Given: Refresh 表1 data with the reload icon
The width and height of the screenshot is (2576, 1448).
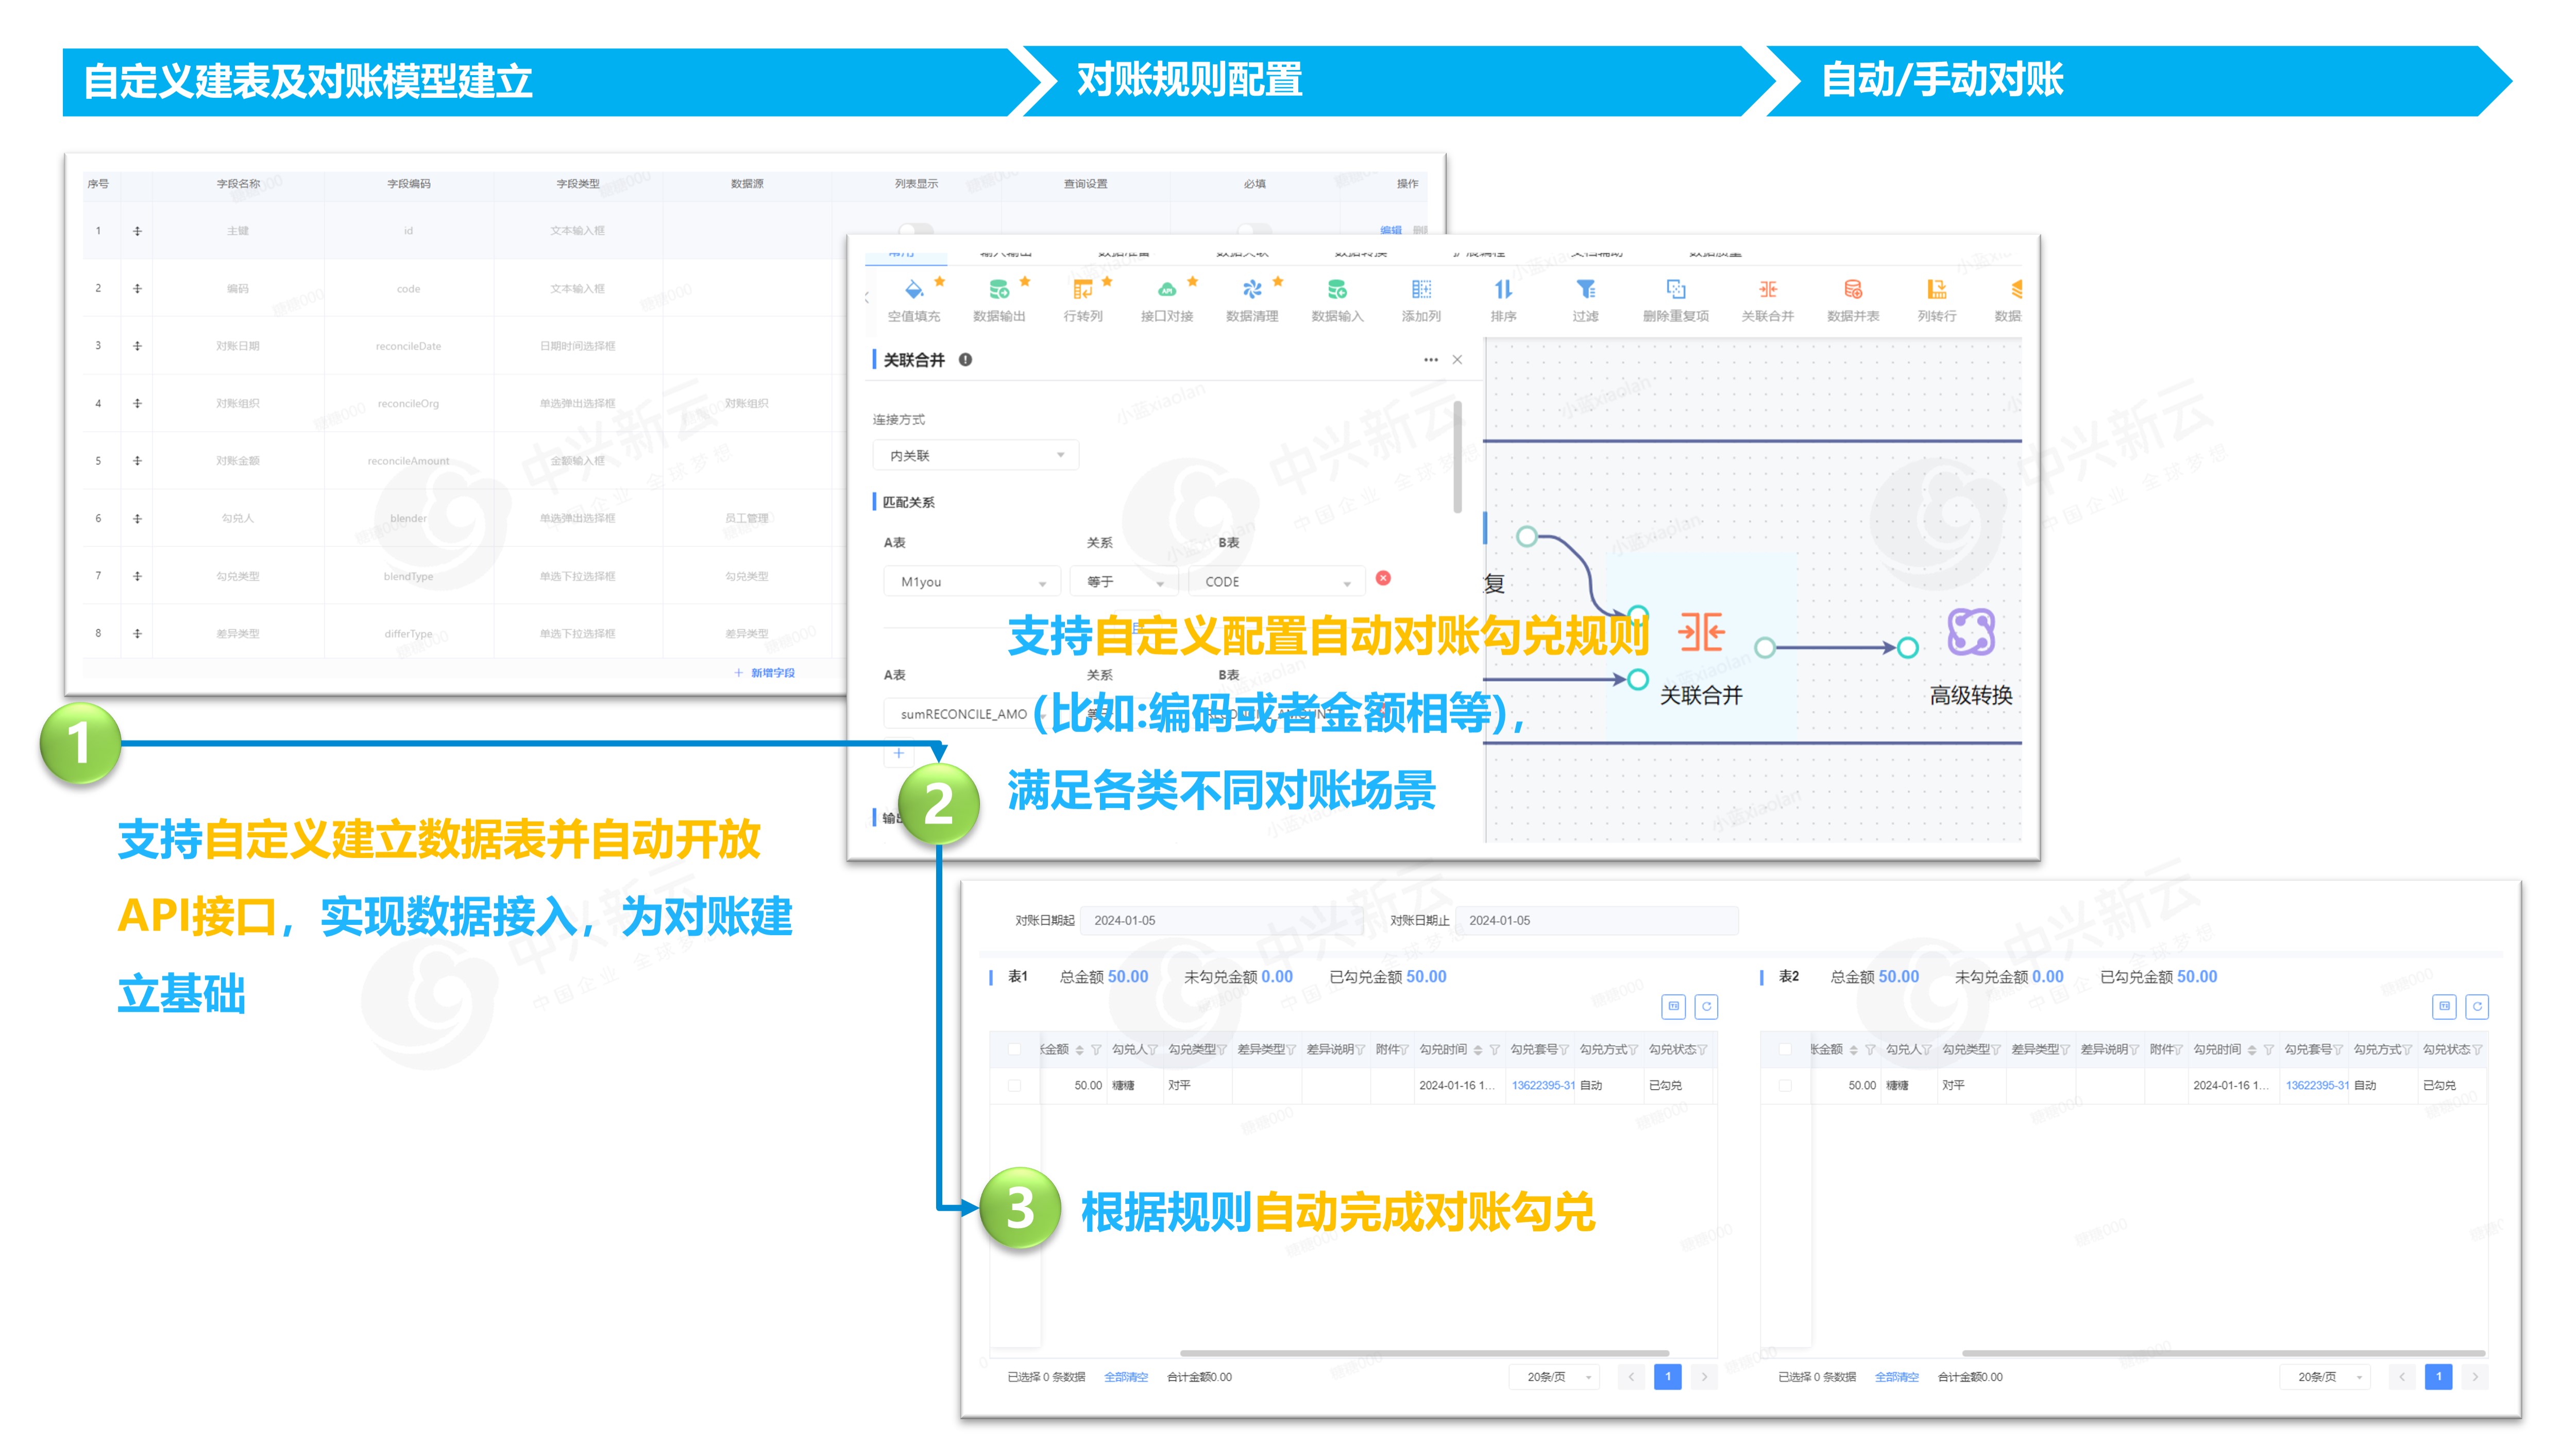Looking at the screenshot, I should coord(1706,1006).
